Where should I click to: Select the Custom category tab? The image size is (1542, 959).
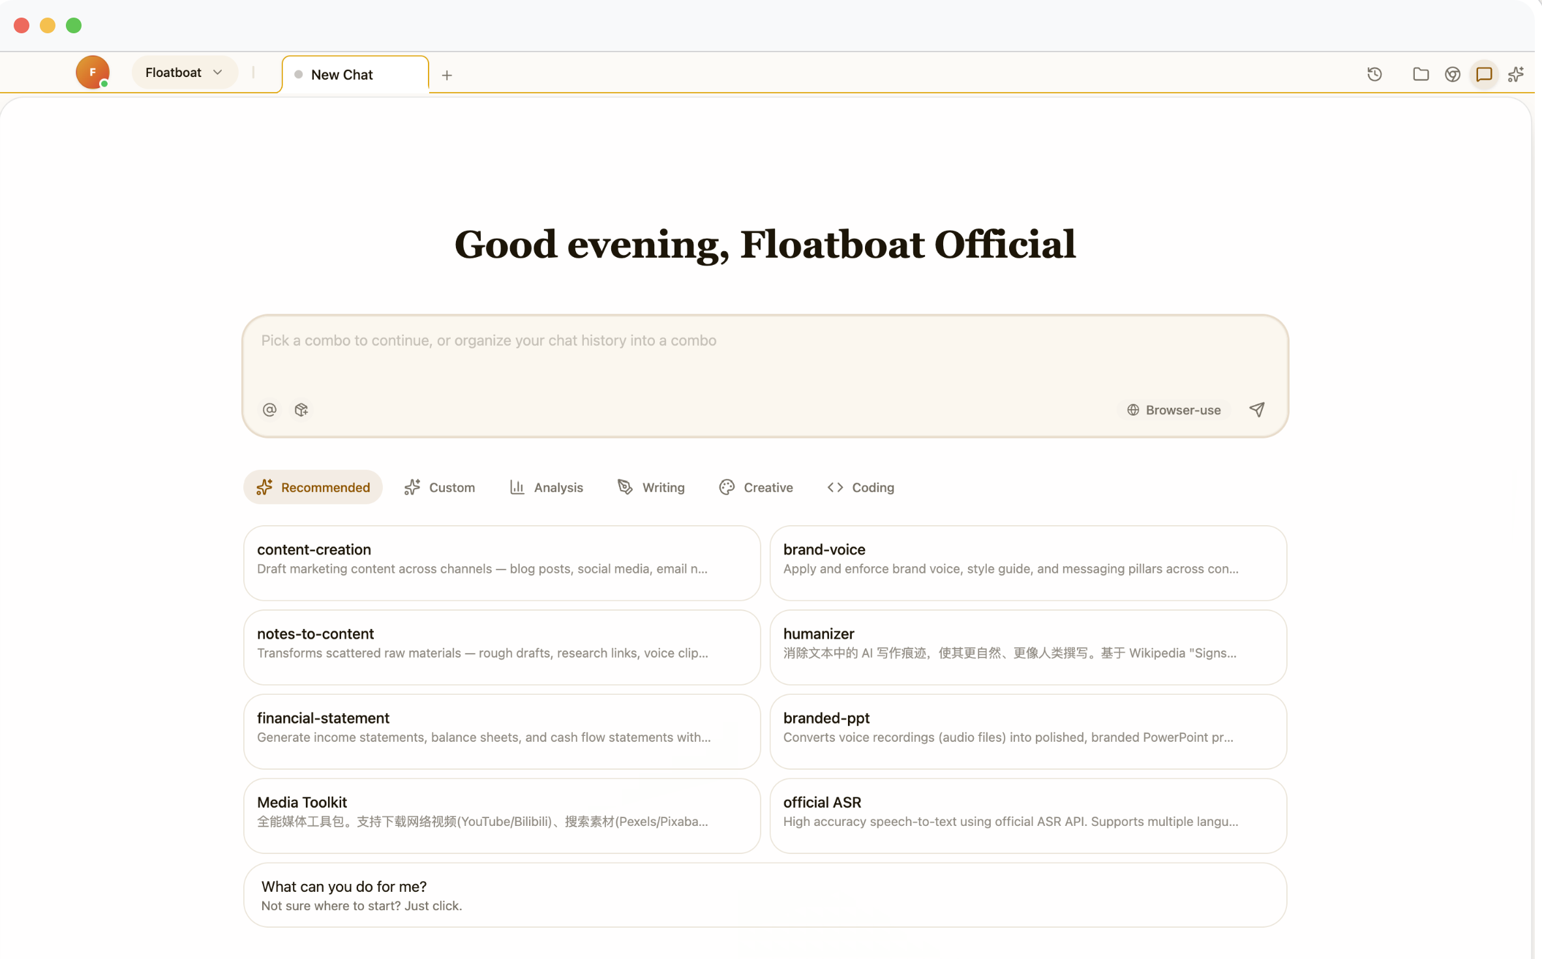pyautogui.click(x=440, y=487)
